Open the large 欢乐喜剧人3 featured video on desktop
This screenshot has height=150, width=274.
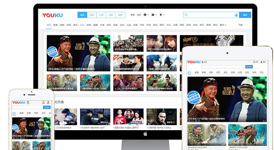point(79,53)
